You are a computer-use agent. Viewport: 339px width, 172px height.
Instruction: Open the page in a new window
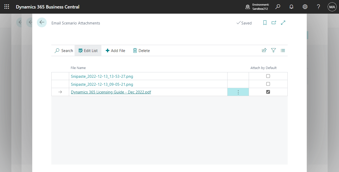274,23
